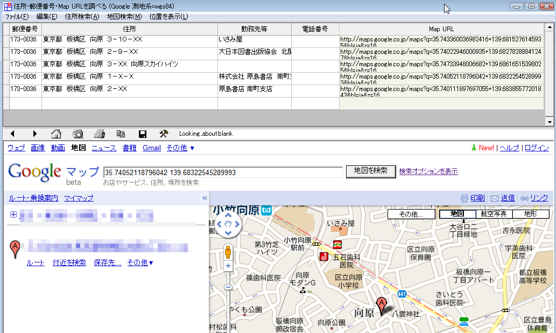556x333 pixels.
Task: Go back with the left arrow toolbar button
Action: tap(12, 134)
